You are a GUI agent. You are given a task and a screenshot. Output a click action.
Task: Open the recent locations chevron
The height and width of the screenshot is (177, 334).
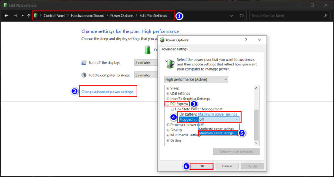(22, 16)
